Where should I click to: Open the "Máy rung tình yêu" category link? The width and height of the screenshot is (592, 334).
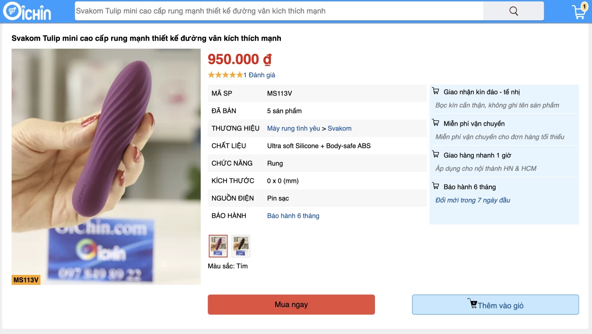[293, 128]
